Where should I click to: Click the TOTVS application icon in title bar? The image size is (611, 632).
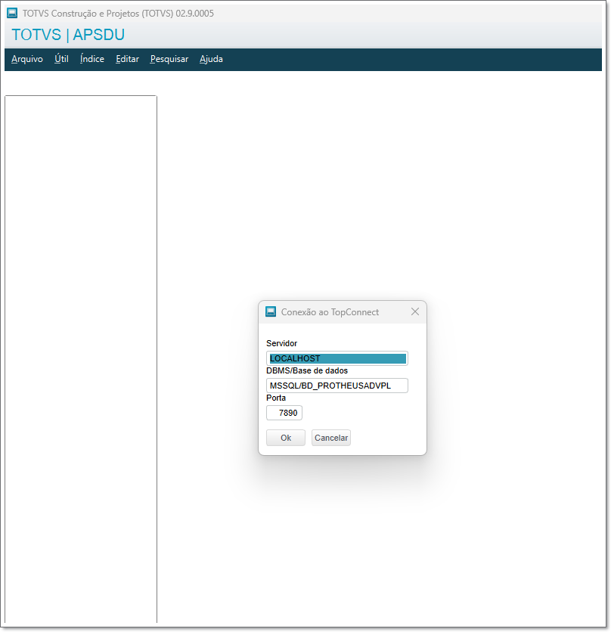(x=12, y=13)
